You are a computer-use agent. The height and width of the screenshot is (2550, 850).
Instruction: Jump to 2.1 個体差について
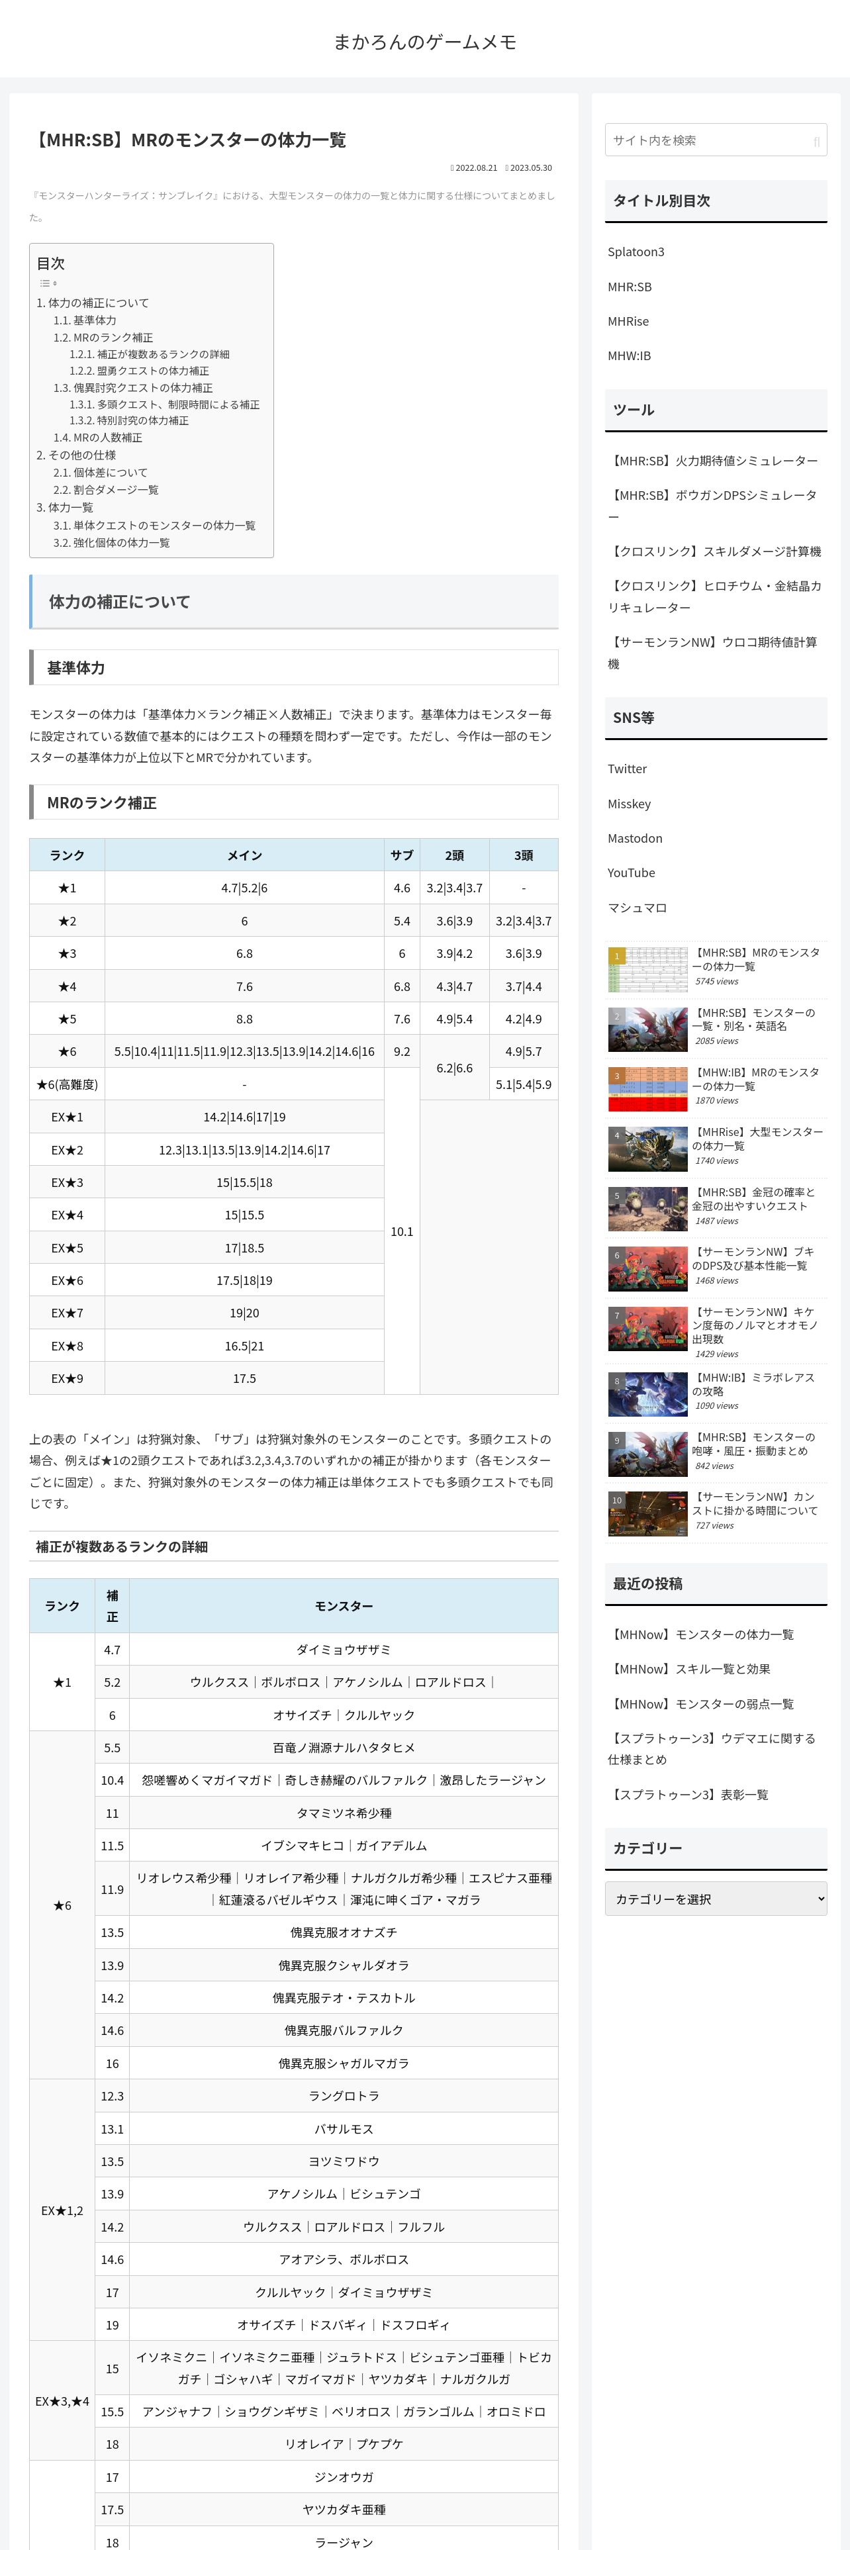[100, 473]
